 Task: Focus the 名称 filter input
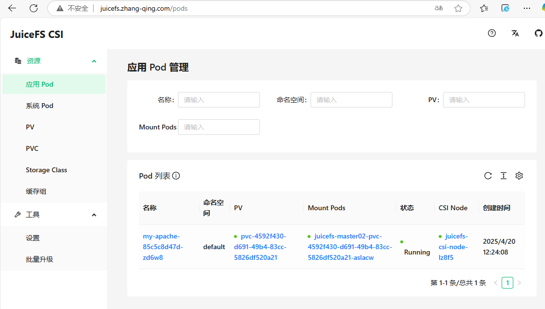[x=218, y=100]
